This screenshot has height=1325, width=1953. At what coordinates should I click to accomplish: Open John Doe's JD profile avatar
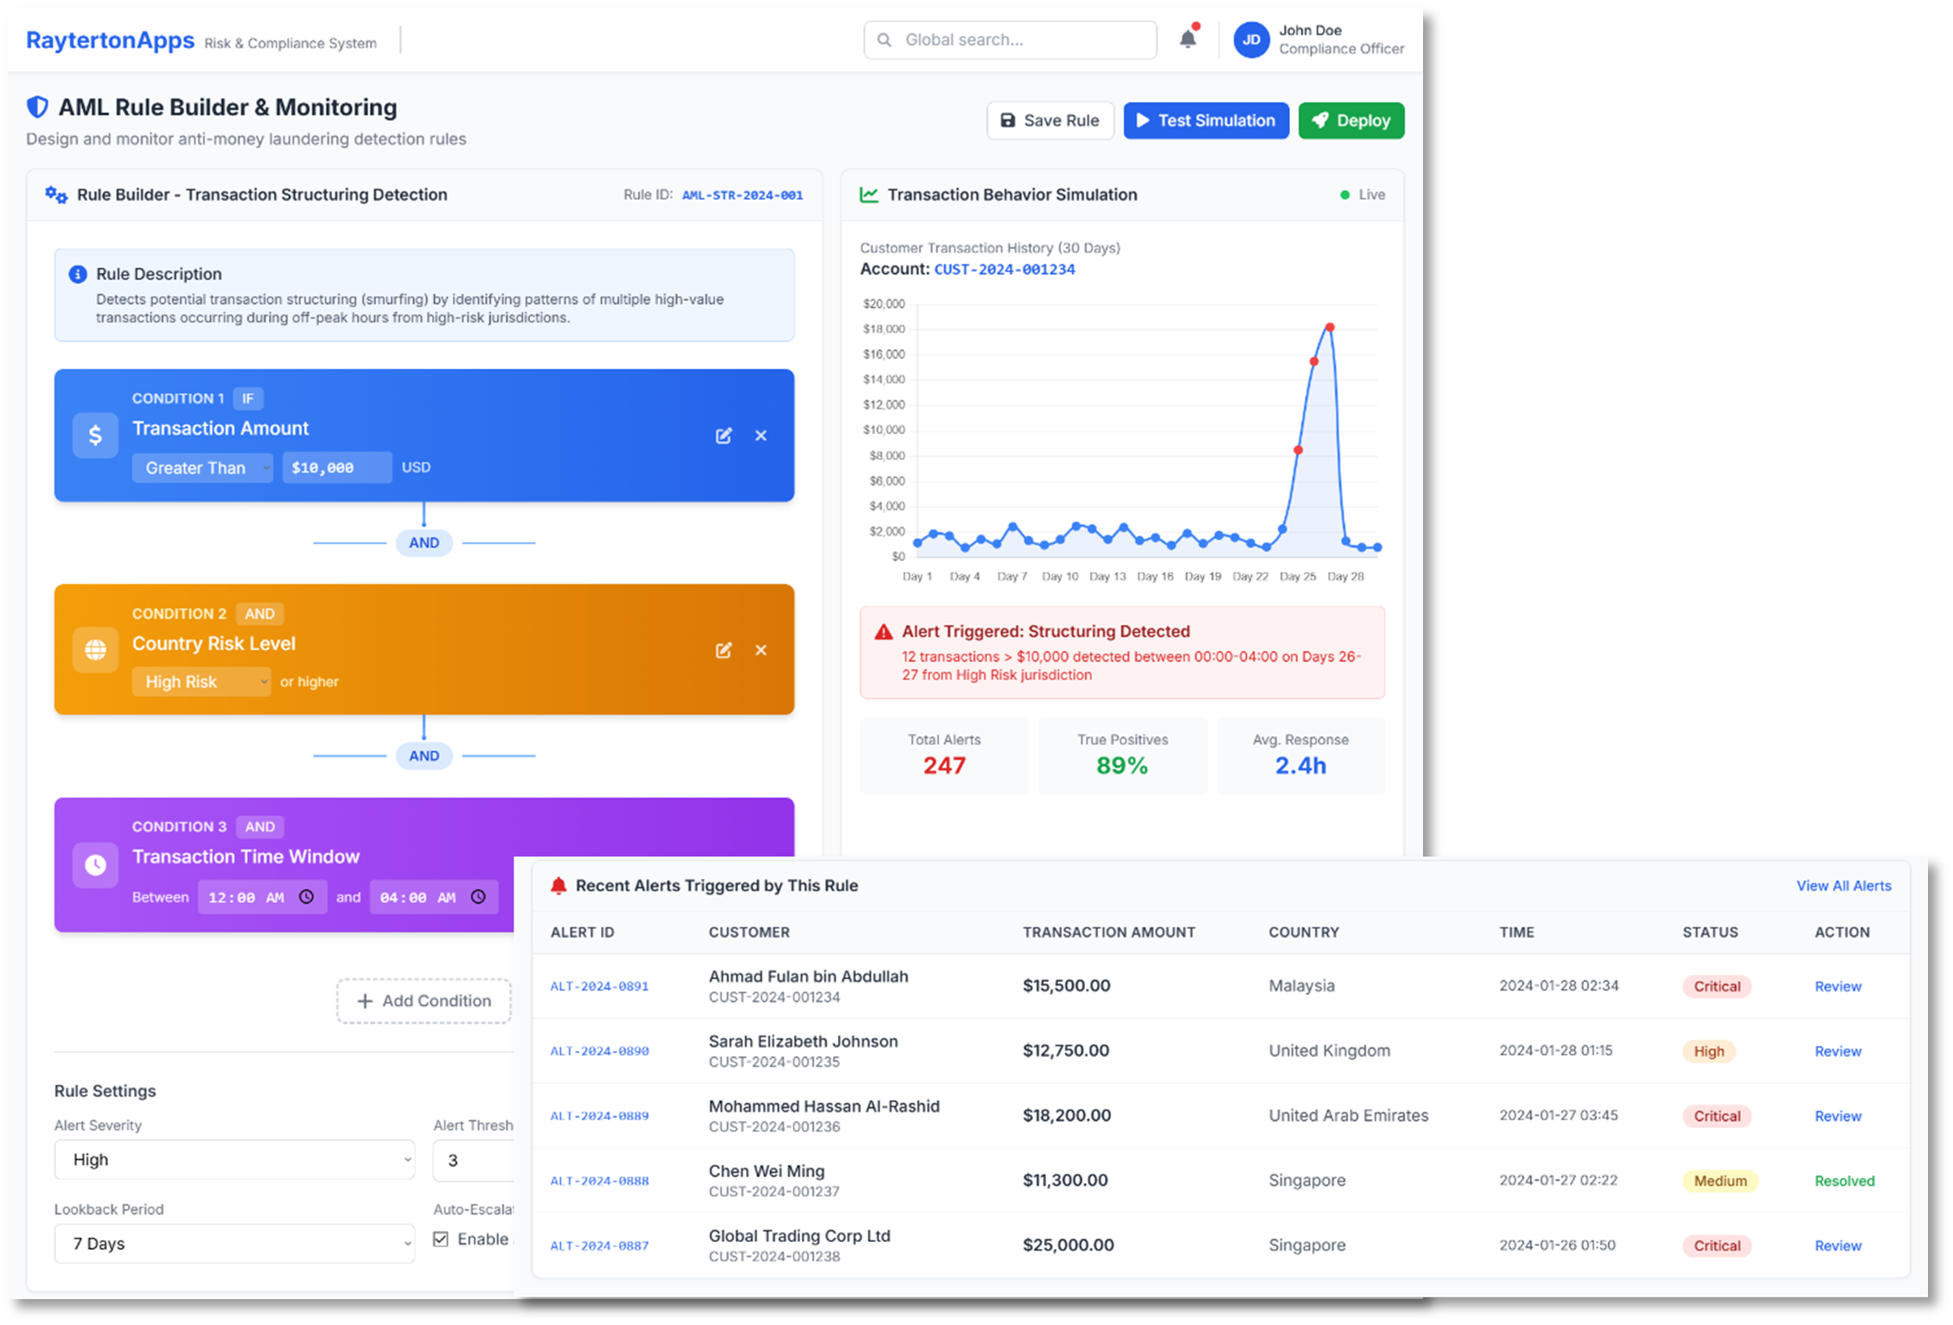[1251, 39]
